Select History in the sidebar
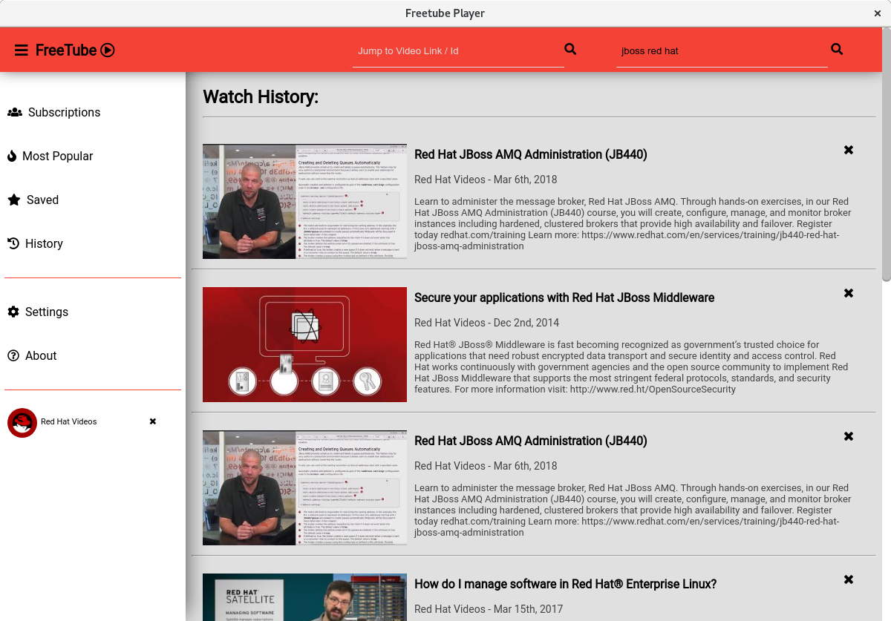Image resolution: width=891 pixels, height=621 pixels. pyautogui.click(x=44, y=244)
